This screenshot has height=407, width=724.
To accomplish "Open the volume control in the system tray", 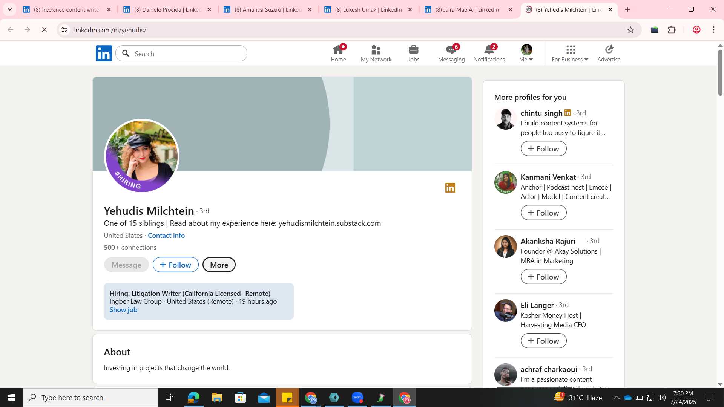I will pyautogui.click(x=661, y=398).
